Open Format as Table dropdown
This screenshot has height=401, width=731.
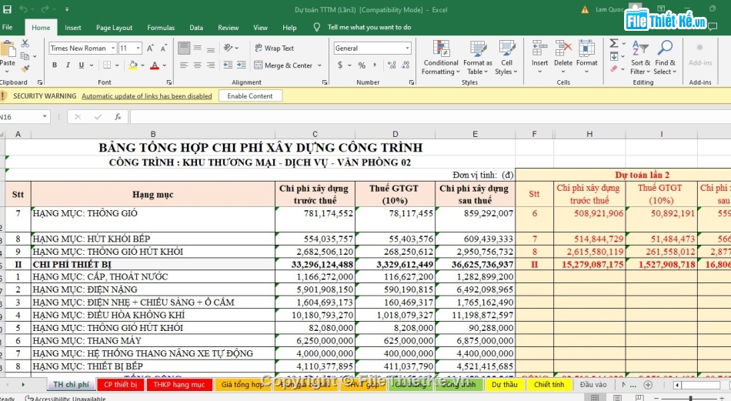[x=478, y=58]
